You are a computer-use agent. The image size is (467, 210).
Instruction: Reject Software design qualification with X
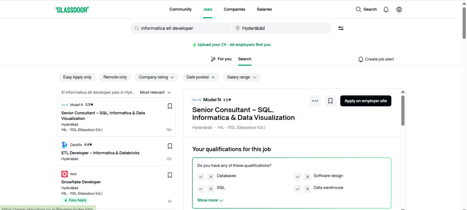[308, 176]
